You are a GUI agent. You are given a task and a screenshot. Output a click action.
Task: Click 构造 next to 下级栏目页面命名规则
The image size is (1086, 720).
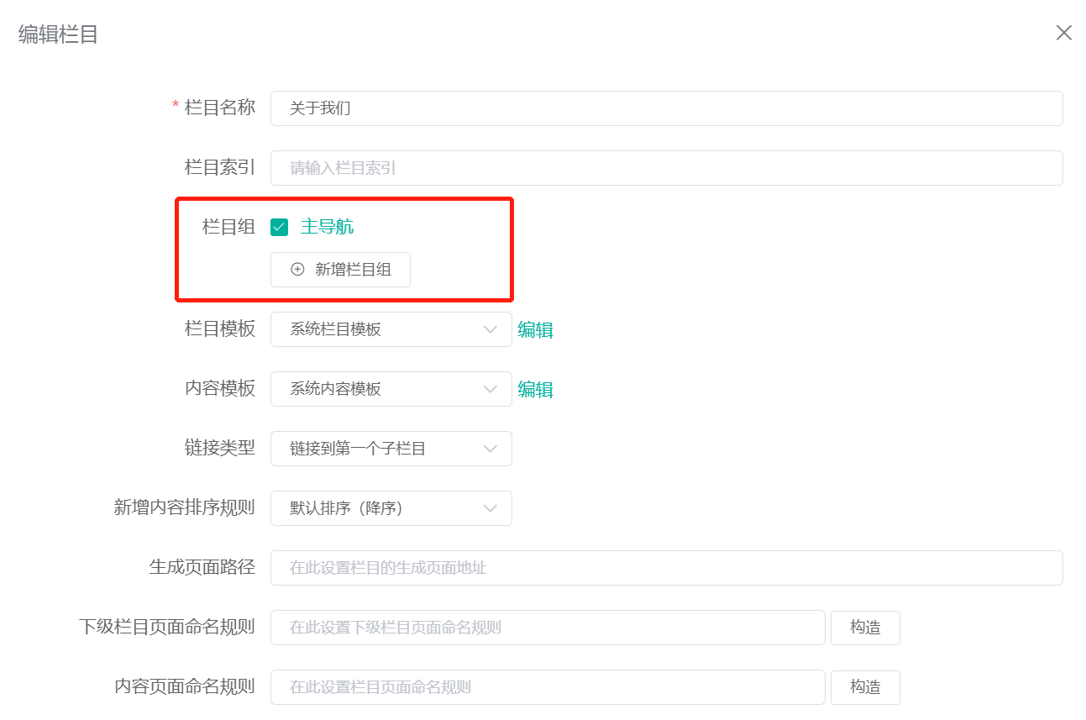tap(865, 627)
